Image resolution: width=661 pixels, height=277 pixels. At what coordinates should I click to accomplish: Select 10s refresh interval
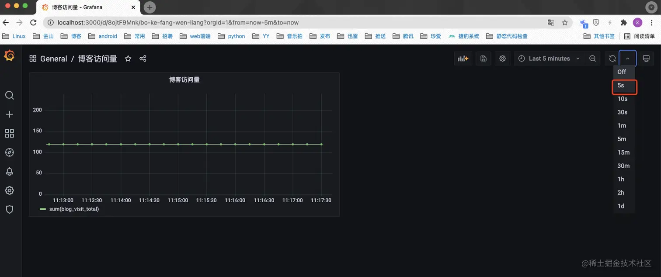coord(624,99)
